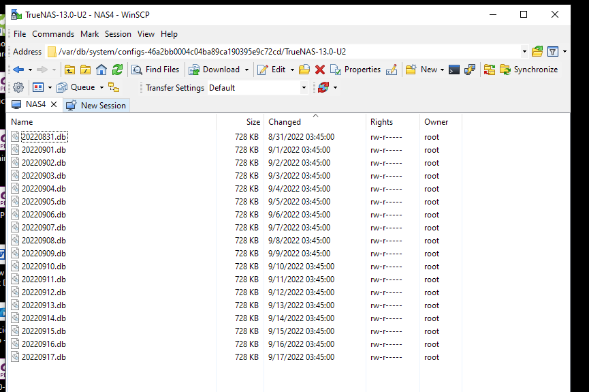
Task: Click the Compare Directories icon
Action: coord(490,70)
